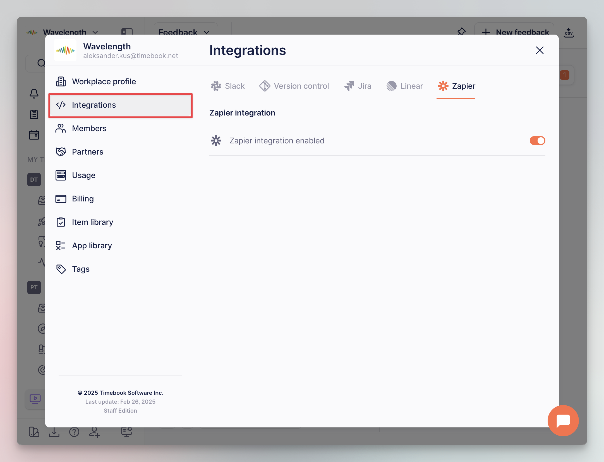Open Billing settings section
Viewport: 604px width, 462px height.
click(x=83, y=199)
